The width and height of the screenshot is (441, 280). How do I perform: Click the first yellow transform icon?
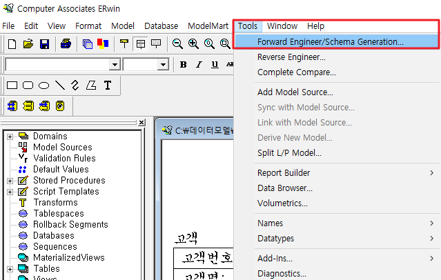(x=12, y=106)
